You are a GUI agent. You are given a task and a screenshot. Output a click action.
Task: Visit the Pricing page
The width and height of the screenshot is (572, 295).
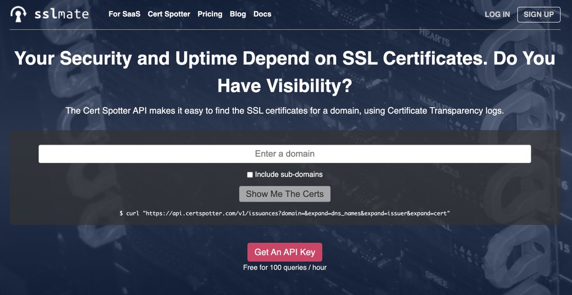coord(210,14)
